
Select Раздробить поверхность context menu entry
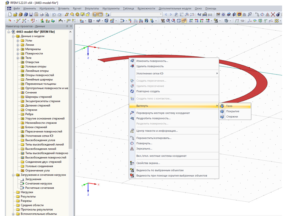tap(174, 118)
